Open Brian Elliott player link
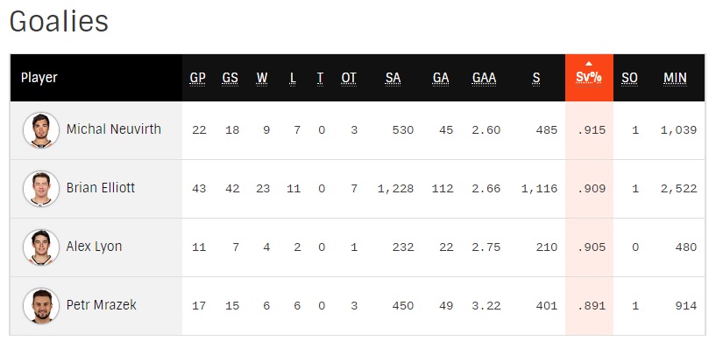The image size is (716, 341). (x=101, y=187)
